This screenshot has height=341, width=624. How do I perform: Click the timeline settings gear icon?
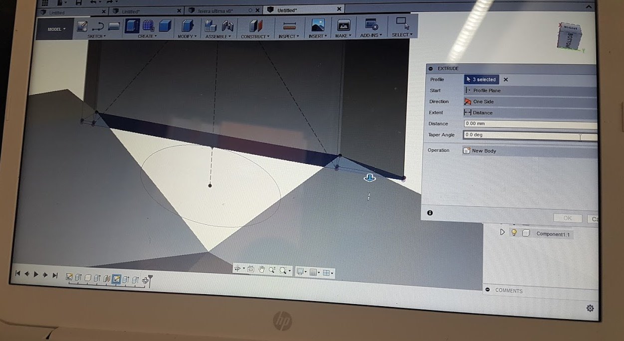click(x=590, y=308)
